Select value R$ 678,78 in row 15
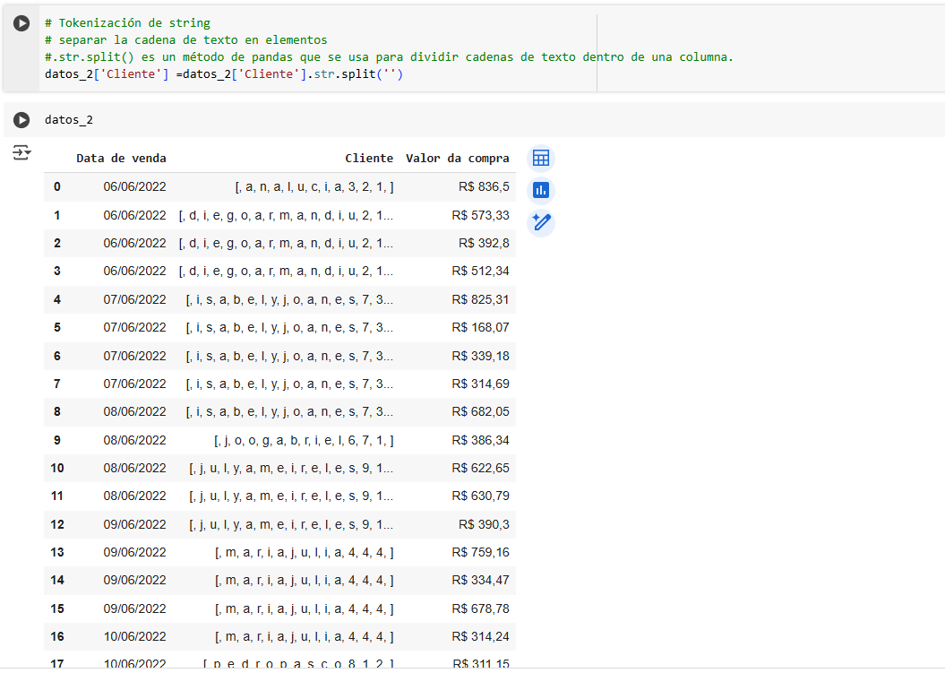Image resolution: width=945 pixels, height=673 pixels. (480, 608)
